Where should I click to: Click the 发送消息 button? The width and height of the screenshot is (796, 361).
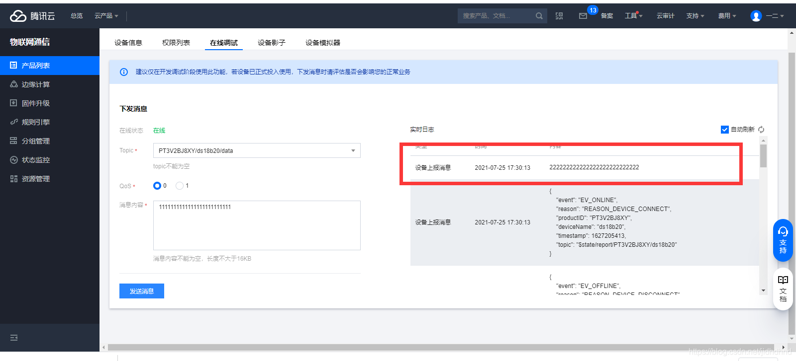(x=142, y=291)
